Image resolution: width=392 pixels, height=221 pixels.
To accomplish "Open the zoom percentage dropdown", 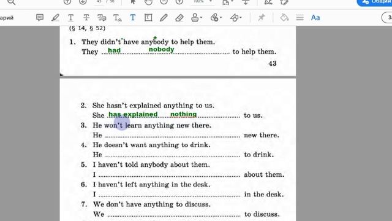I will click(x=211, y=1).
